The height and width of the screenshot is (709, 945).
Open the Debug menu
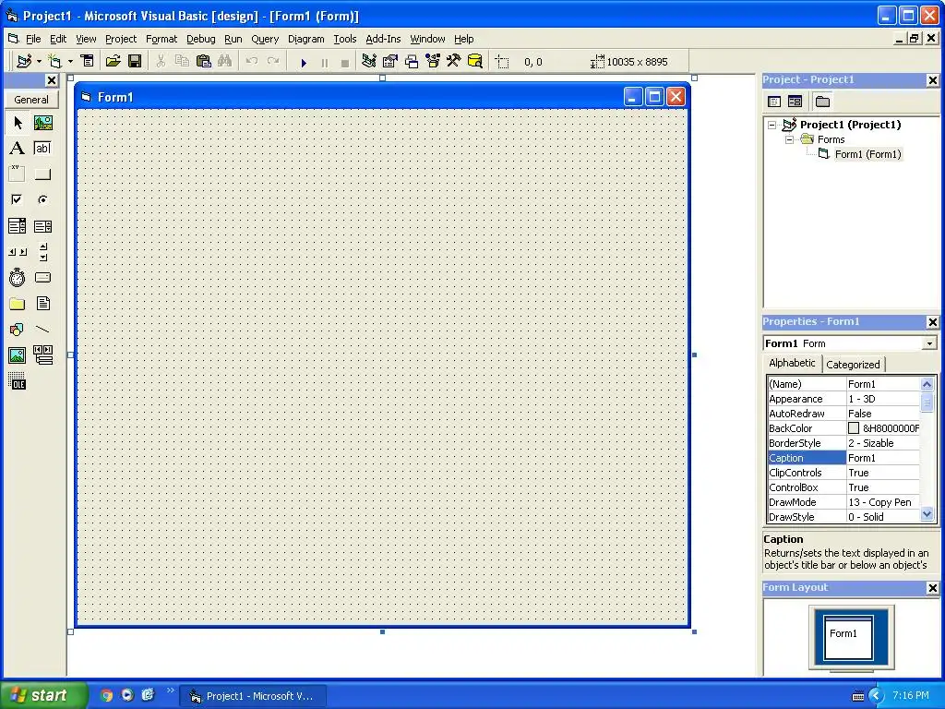[x=200, y=39]
